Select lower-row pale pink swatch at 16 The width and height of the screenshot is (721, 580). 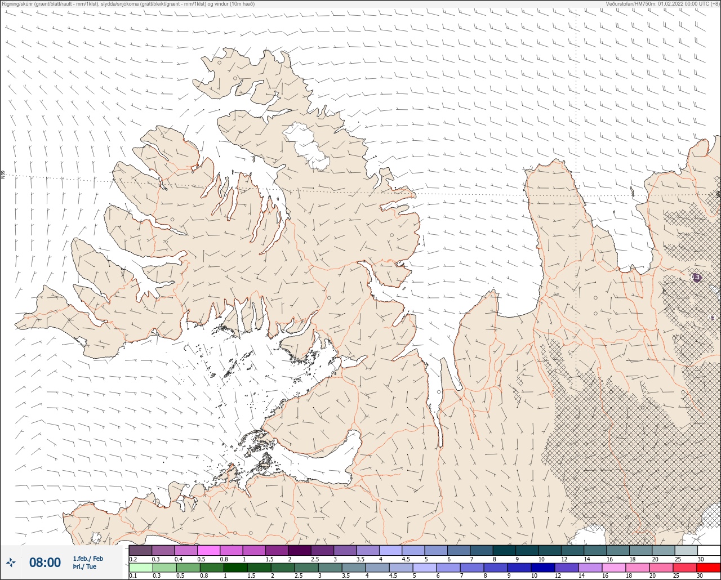coord(614,568)
